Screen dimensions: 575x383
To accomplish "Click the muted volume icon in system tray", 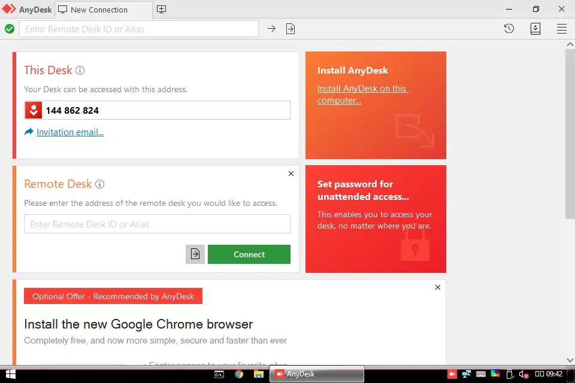I will pyautogui.click(x=523, y=374).
